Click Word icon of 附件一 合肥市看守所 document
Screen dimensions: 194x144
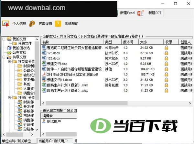tap(44, 69)
